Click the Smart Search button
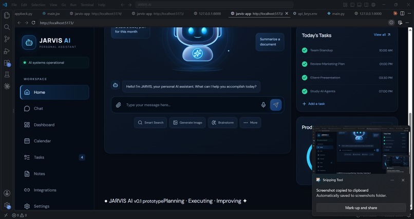This screenshot has height=219, width=414. [150, 123]
